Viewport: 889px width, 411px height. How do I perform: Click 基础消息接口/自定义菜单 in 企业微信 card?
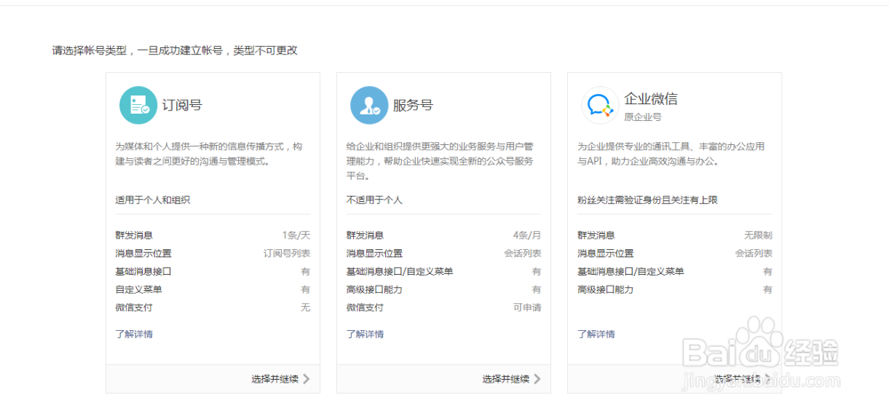click(x=631, y=271)
